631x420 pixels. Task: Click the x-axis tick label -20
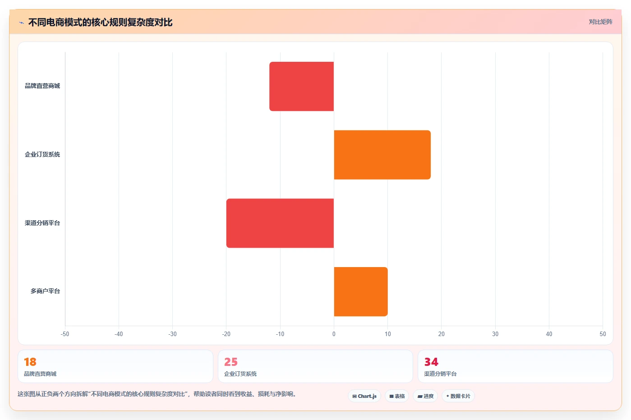pyautogui.click(x=226, y=334)
